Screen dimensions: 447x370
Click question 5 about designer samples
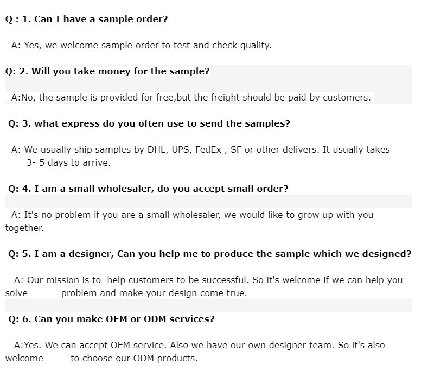[210, 254]
